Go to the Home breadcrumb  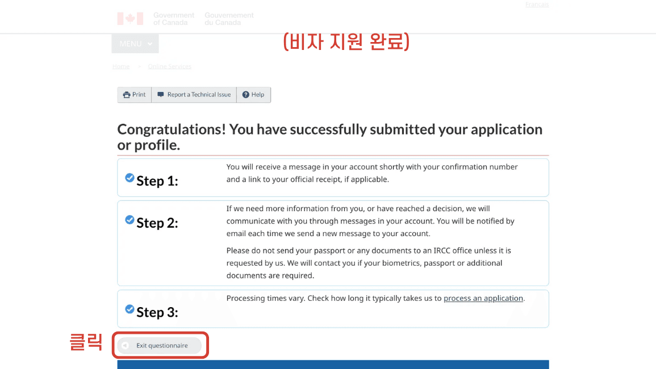(x=121, y=66)
